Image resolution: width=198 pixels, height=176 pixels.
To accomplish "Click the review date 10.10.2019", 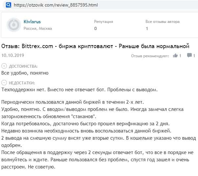I will click(11, 56).
